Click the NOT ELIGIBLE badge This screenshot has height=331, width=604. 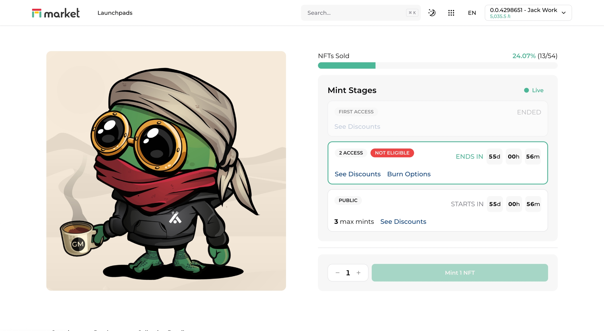click(x=392, y=153)
